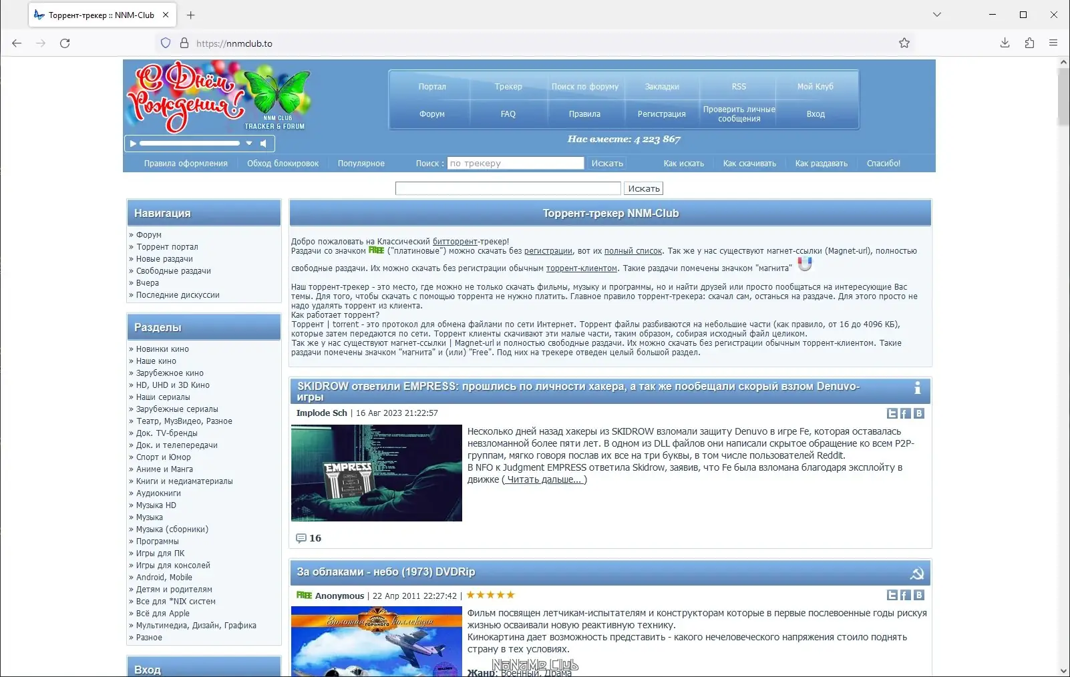This screenshot has height=677, width=1070.
Task: Follow the Читать дальше link
Action: [544, 480]
